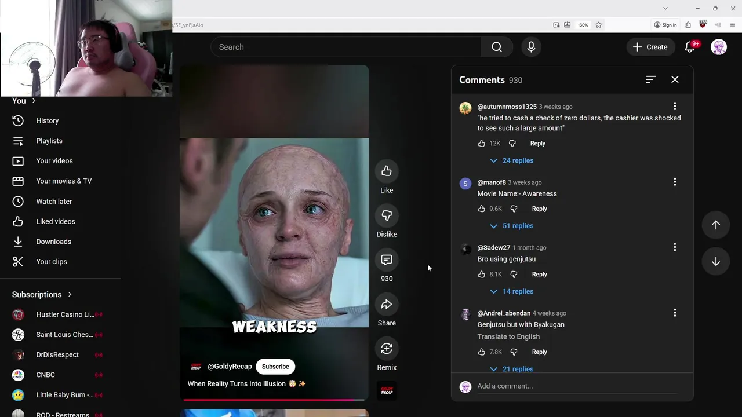742x417 pixels.
Task: Sort comments with the sort icon
Action: click(650, 79)
